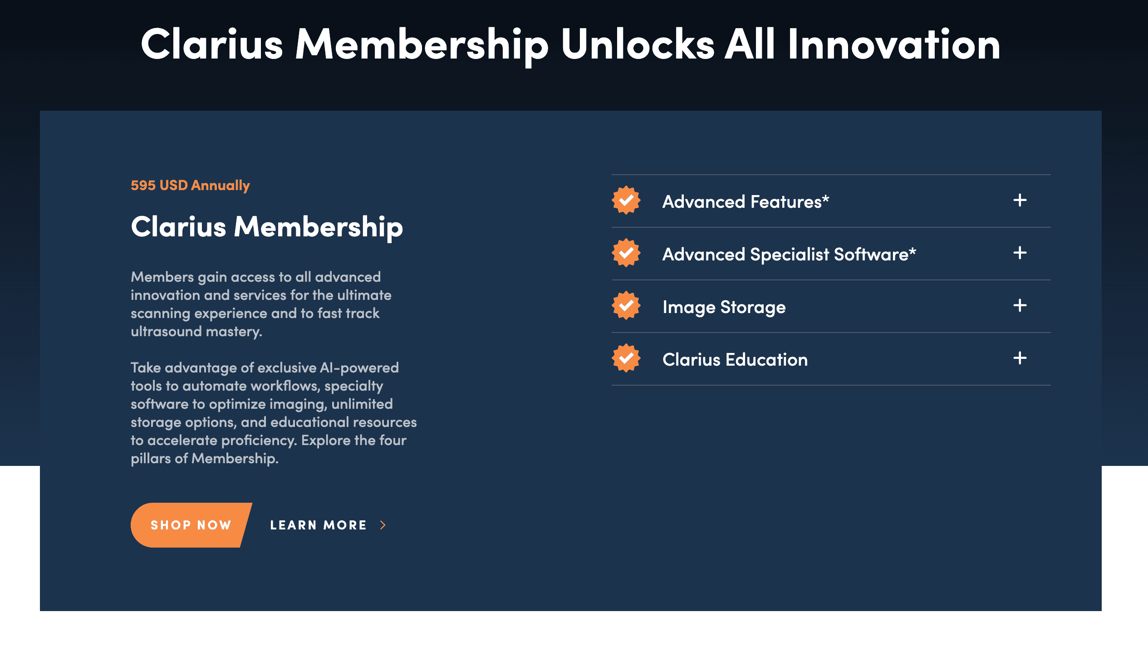The height and width of the screenshot is (656, 1148).
Task: Expand Advanced Specialist Software using the plus icon
Action: coord(1020,253)
